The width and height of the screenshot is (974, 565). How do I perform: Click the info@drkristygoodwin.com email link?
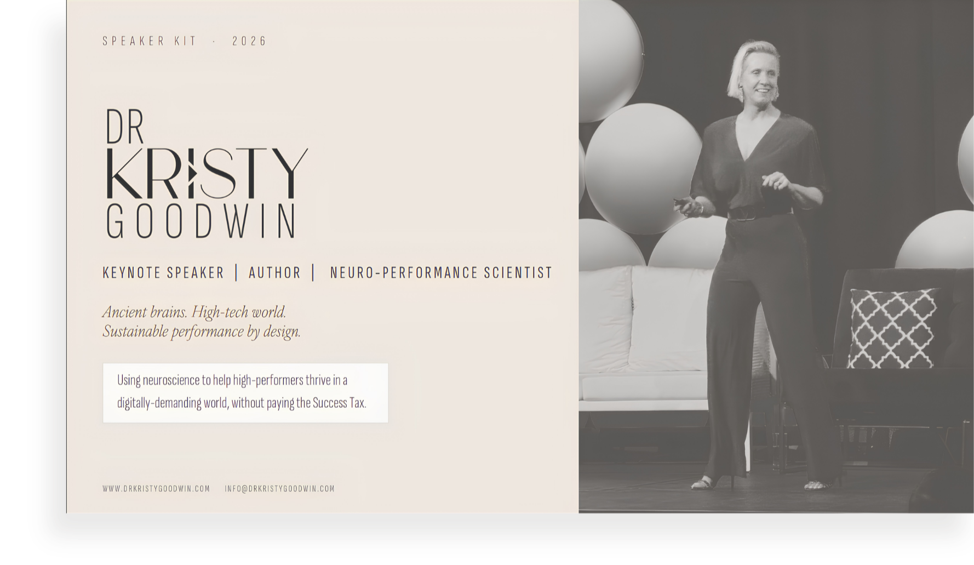click(279, 488)
